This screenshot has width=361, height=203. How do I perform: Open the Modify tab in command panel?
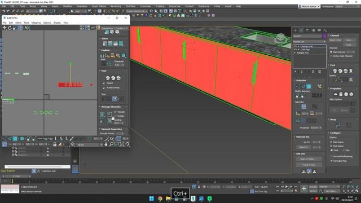(x=301, y=30)
